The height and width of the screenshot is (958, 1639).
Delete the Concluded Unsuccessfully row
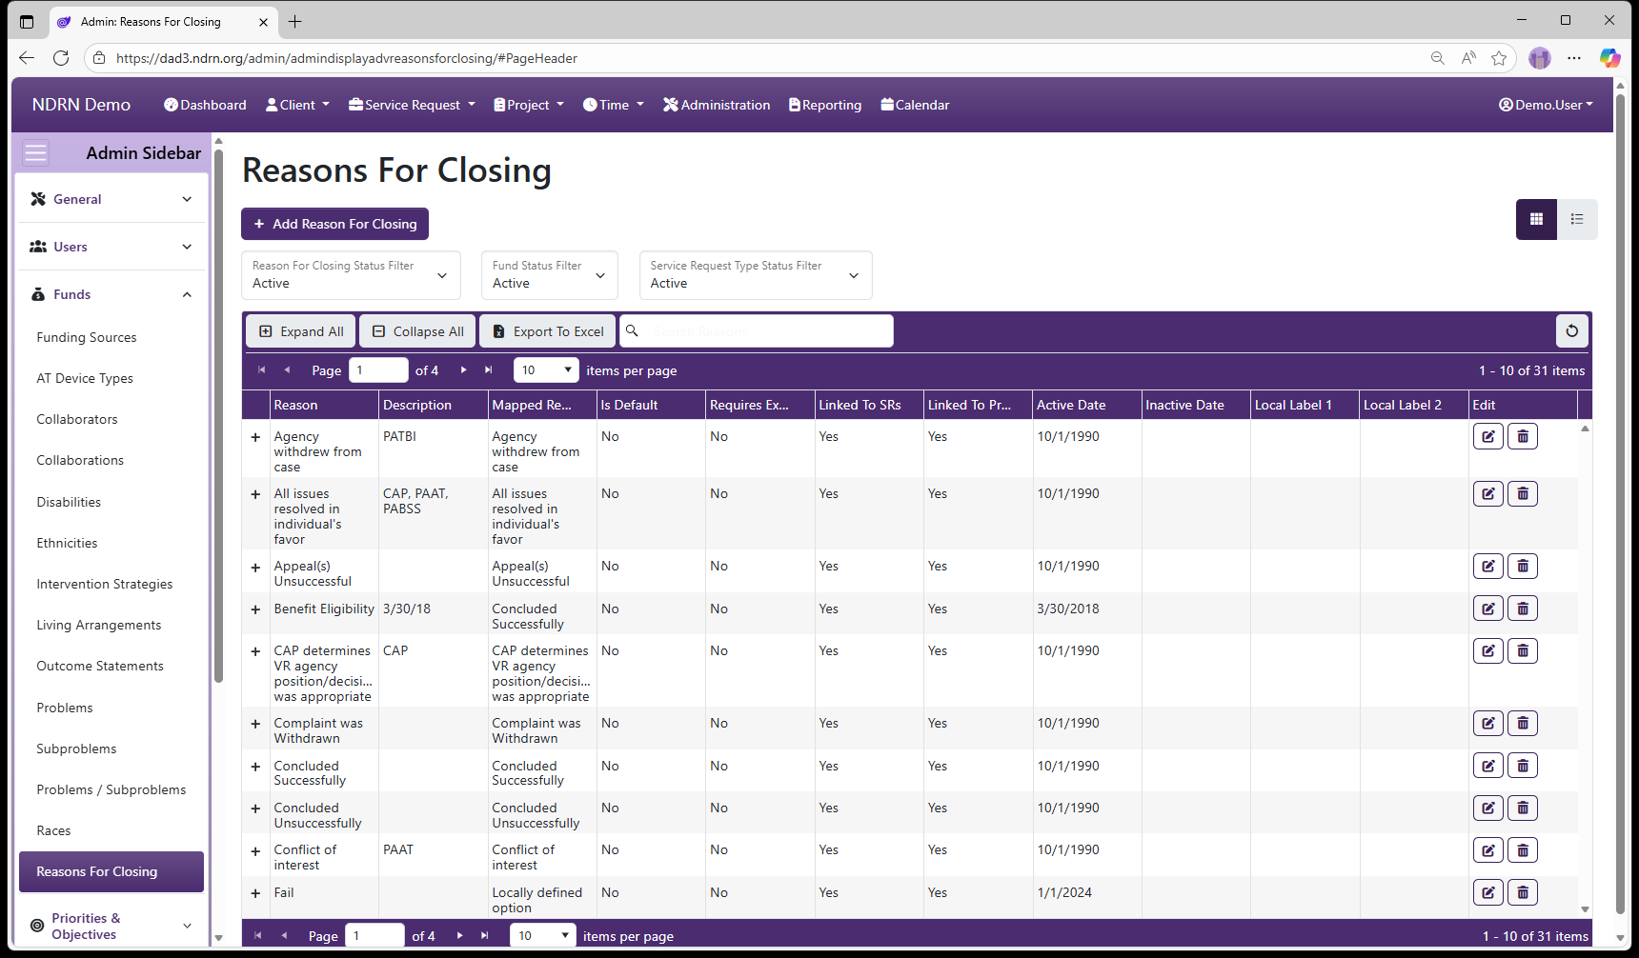[x=1522, y=808]
